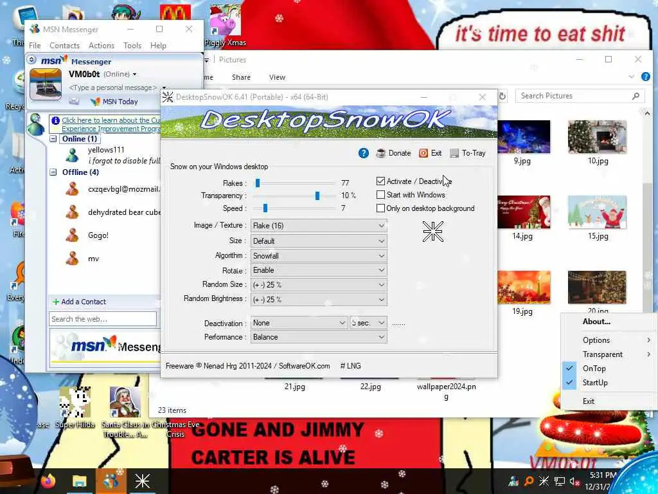Collapse the Offline (4) contact group
Screen dimensions: 658x494
[53, 172]
